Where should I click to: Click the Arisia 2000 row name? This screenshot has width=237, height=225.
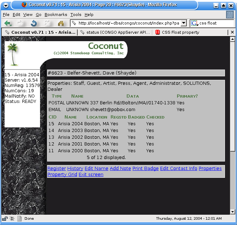70,151
